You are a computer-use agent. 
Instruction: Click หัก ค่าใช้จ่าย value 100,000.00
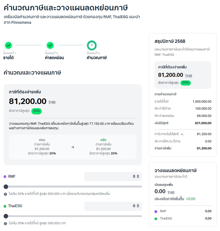(203, 108)
